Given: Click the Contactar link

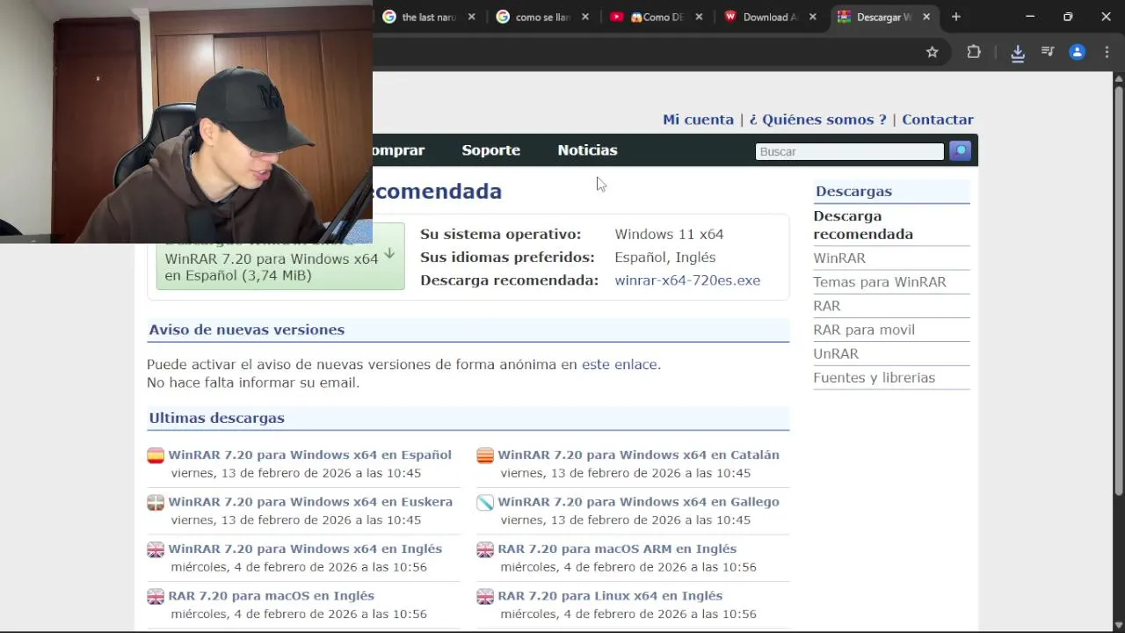Looking at the screenshot, I should coord(938,120).
